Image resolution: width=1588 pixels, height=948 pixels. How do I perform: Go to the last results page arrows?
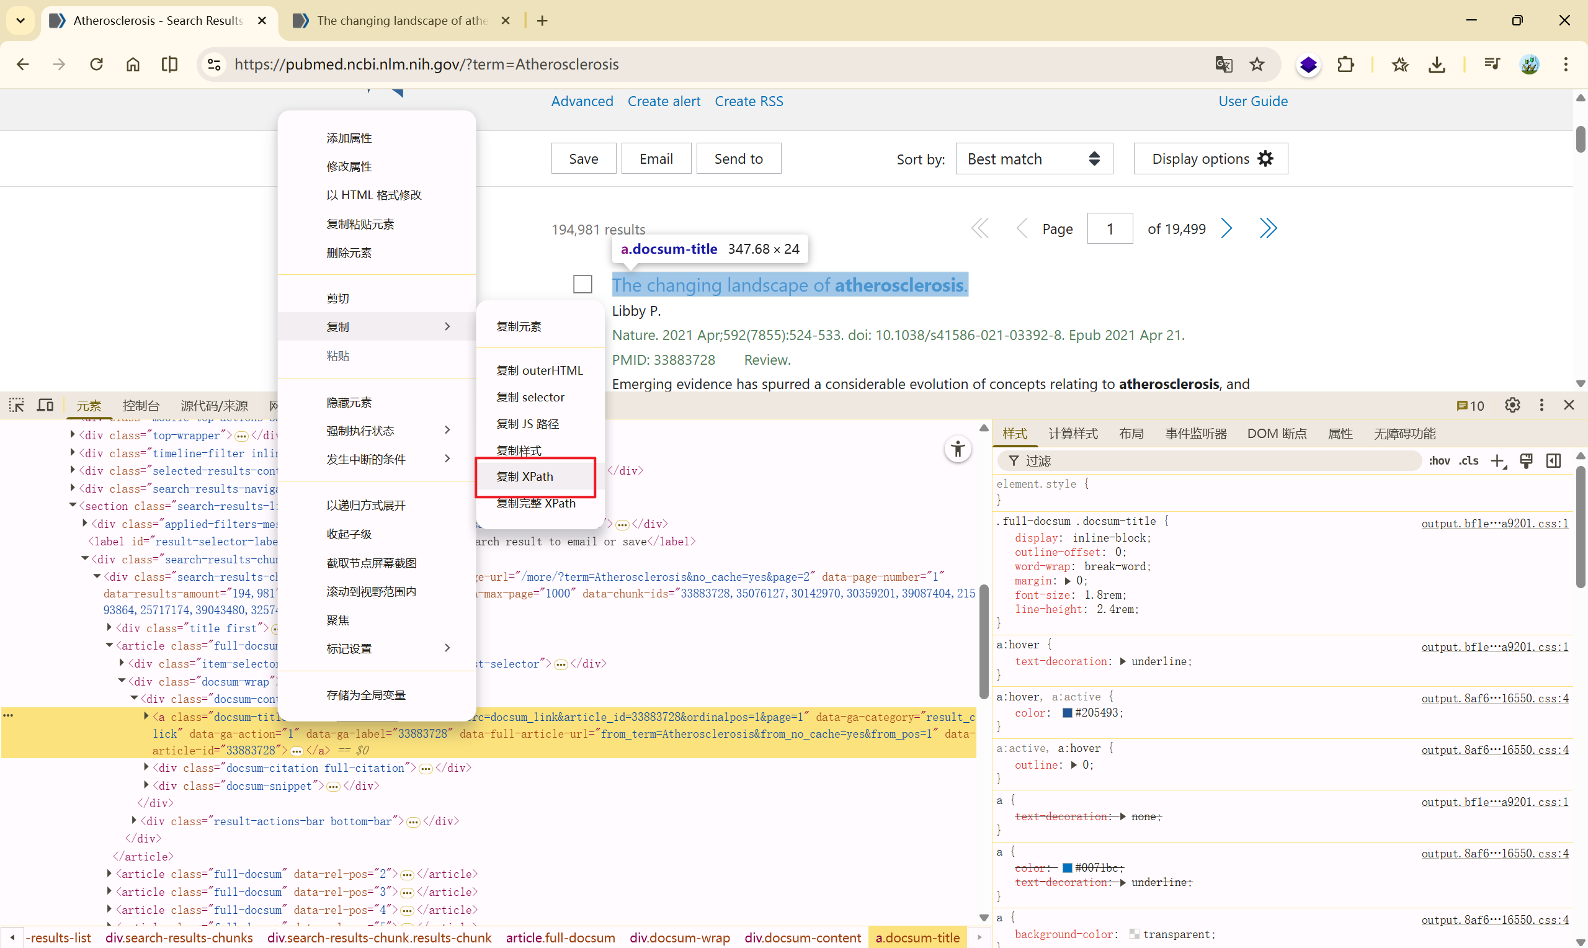pyautogui.click(x=1268, y=229)
